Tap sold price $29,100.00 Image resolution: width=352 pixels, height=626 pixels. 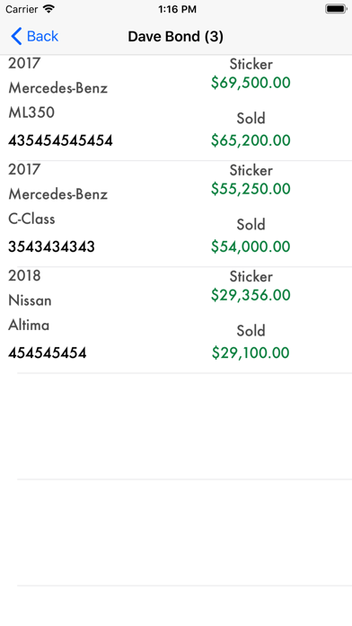coord(251,353)
